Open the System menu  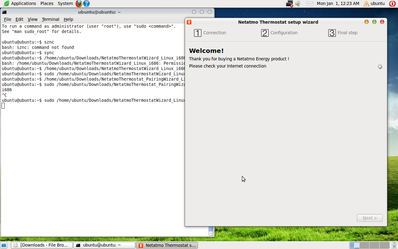(x=65, y=4)
